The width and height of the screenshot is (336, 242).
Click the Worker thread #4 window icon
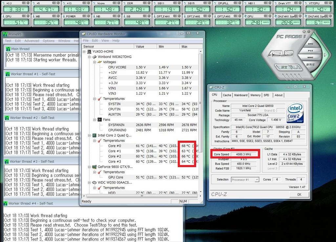click(x=5, y=203)
